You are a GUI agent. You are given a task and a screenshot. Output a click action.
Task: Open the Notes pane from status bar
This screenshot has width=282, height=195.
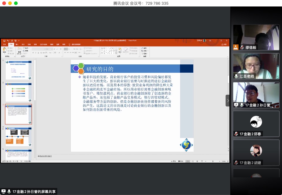[x=174, y=161]
